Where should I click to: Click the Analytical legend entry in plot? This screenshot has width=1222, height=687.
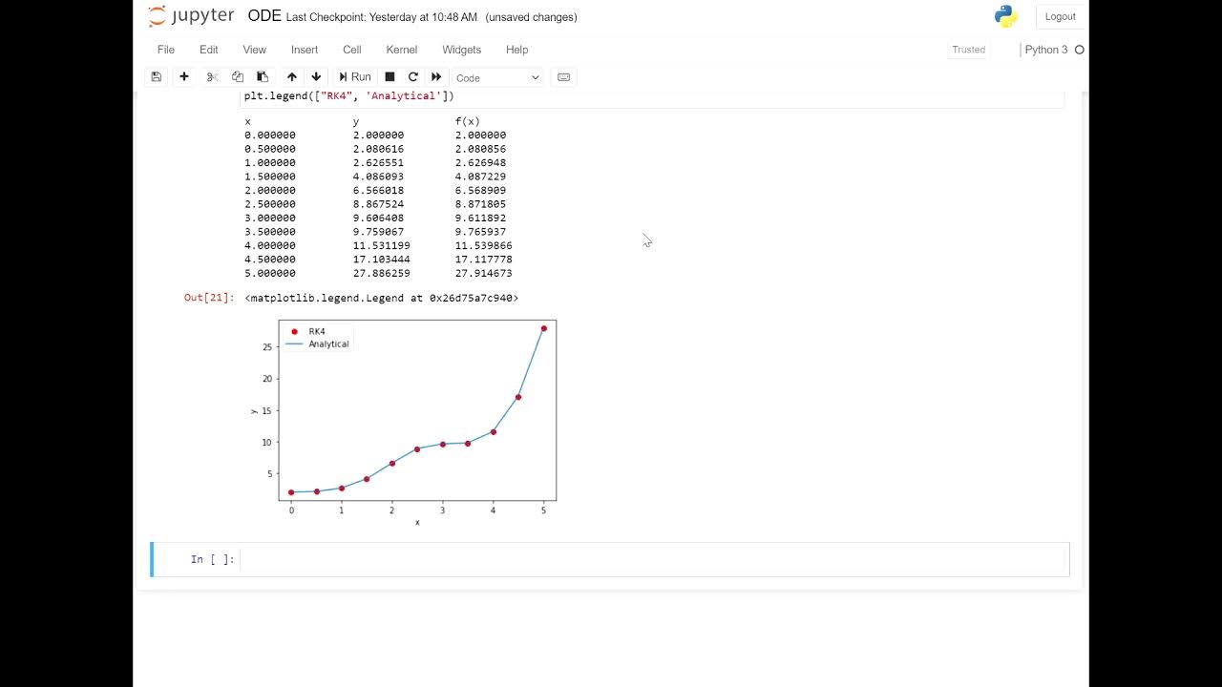318,343
